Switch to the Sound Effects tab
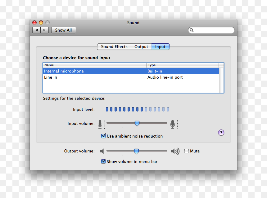The height and width of the screenshot is (198, 267). (114, 46)
